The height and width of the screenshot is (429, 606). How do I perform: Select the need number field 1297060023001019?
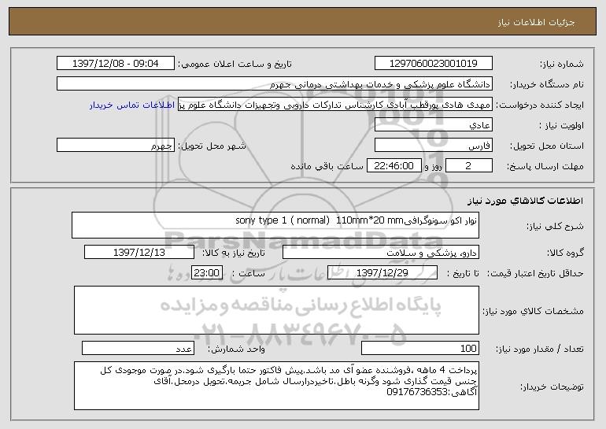433,64
